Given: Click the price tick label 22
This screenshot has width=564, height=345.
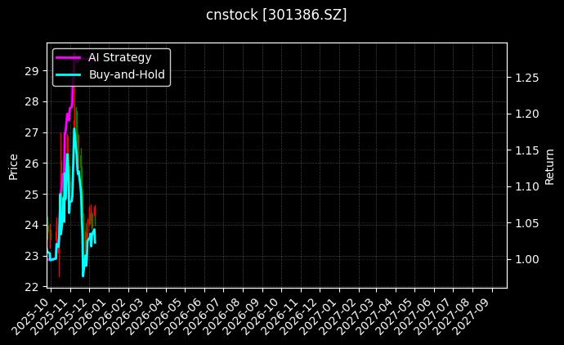Looking at the screenshot, I should [x=31, y=287].
